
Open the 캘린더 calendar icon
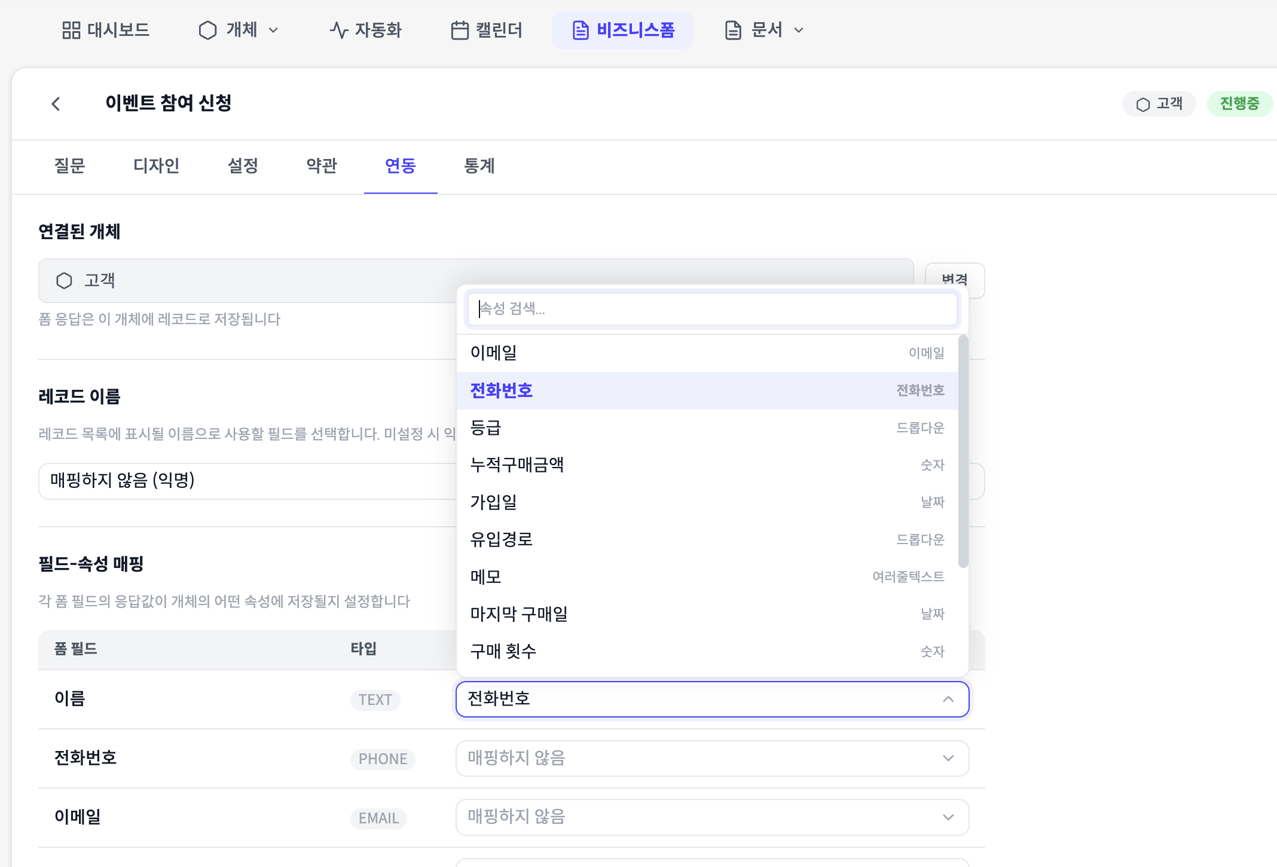point(460,30)
